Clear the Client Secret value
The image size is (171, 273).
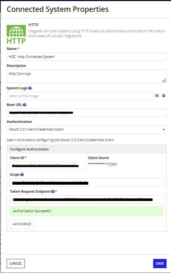click(112, 164)
